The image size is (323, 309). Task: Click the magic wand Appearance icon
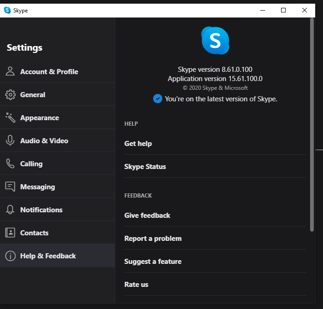tap(10, 117)
